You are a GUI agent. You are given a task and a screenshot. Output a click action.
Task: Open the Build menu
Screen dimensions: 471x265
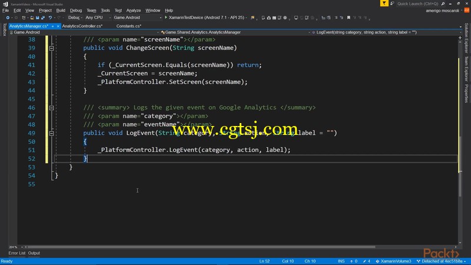pos(61,11)
